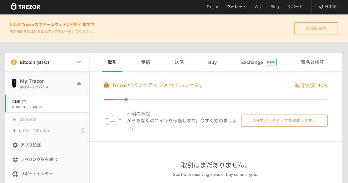Open the 日本語 language dropdown
Viewport: 348px width, 183px height.
point(328,7)
